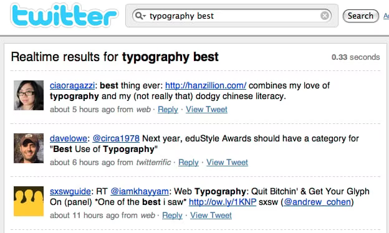Click the Twitter logo

[64, 16]
